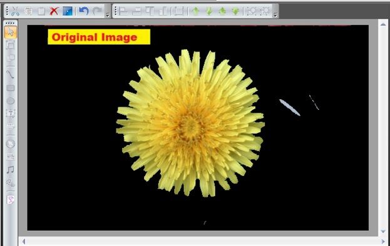Select the yellow dandelion flower image
The height and width of the screenshot is (246, 390).
tap(190, 123)
